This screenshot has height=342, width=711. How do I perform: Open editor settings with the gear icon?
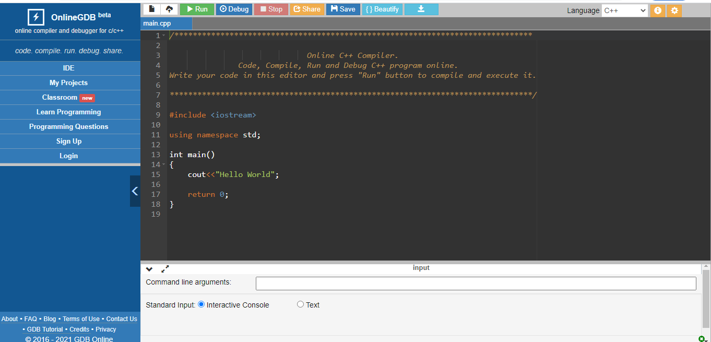pos(674,10)
